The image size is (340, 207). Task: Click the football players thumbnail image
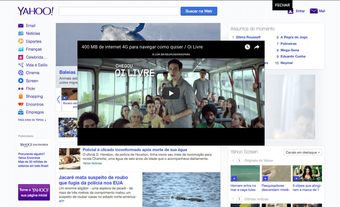(68, 127)
